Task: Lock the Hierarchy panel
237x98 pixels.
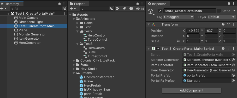Action: 60,3
